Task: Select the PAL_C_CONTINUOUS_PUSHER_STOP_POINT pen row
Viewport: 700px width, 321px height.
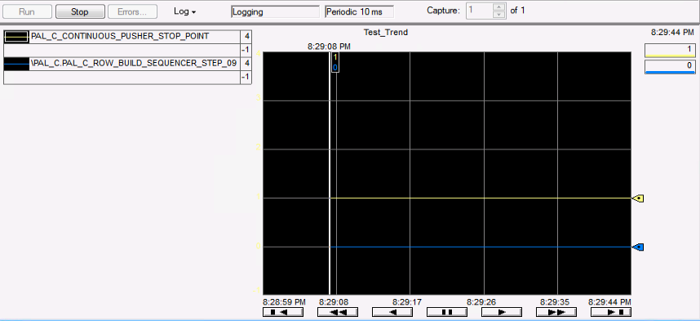Action: pos(127,36)
